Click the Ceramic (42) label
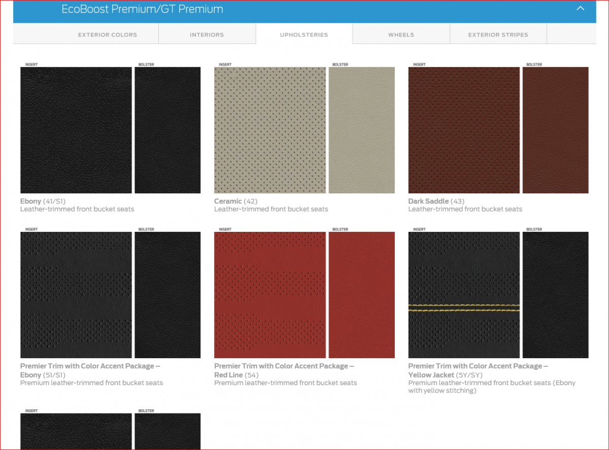The height and width of the screenshot is (450, 609). click(x=236, y=201)
